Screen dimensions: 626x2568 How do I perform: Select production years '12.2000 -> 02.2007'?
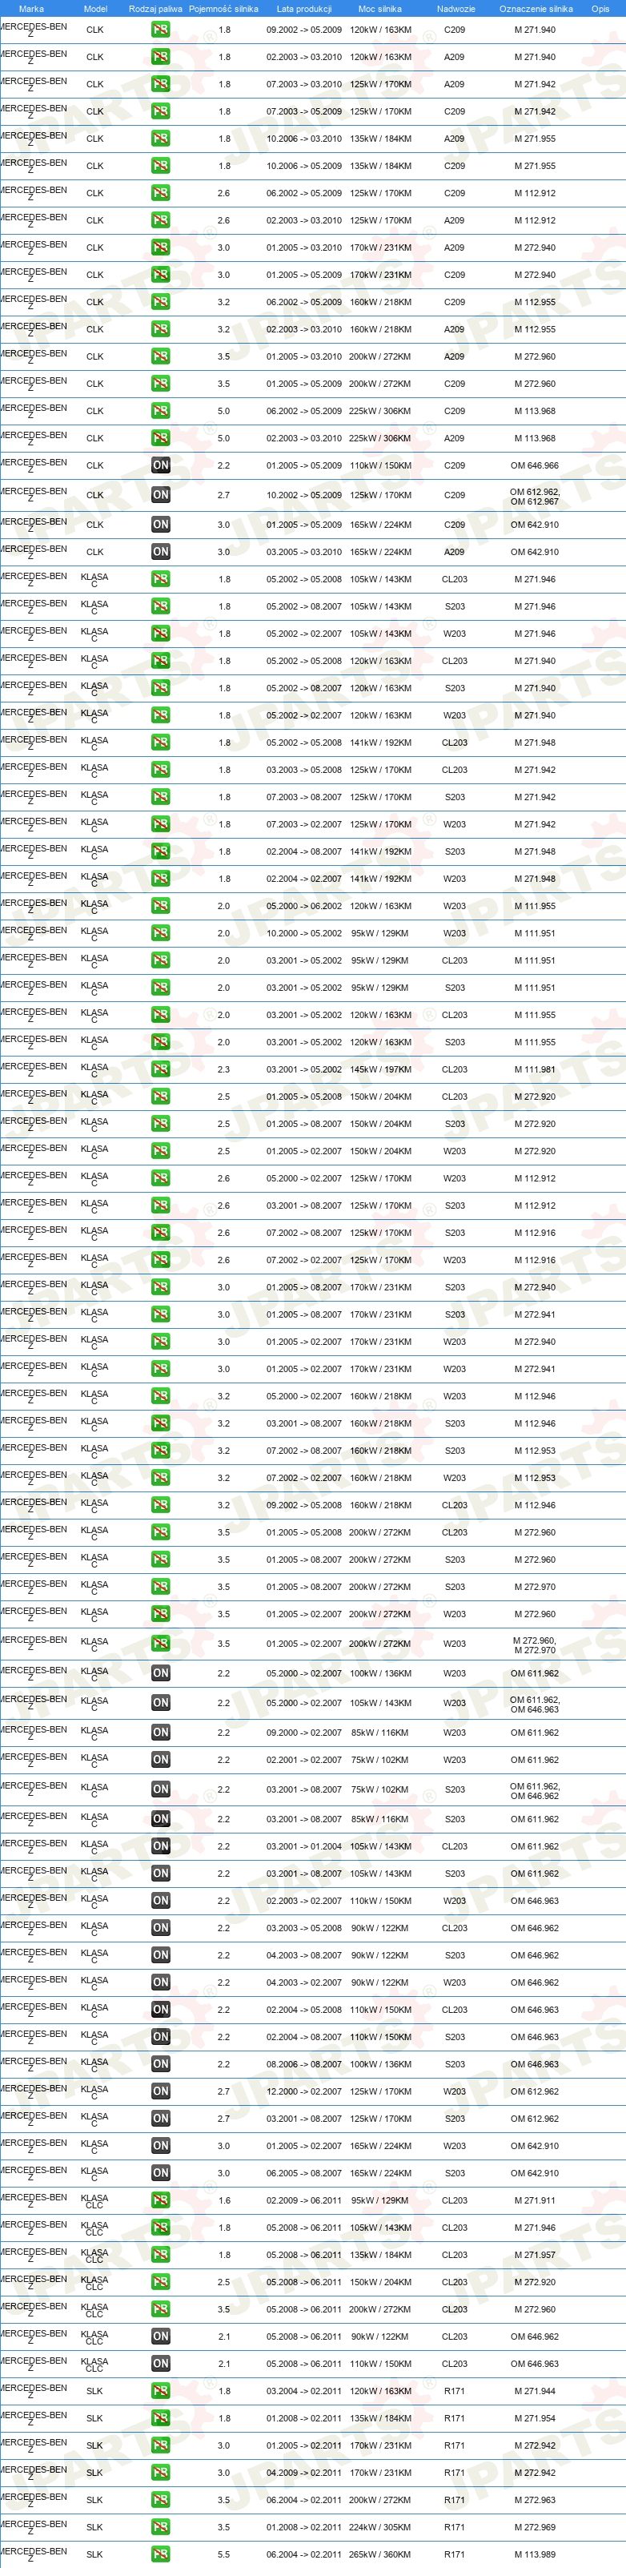pyautogui.click(x=304, y=2091)
